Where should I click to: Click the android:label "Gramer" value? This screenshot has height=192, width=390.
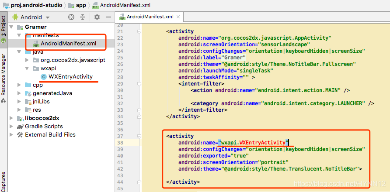pos(233,57)
